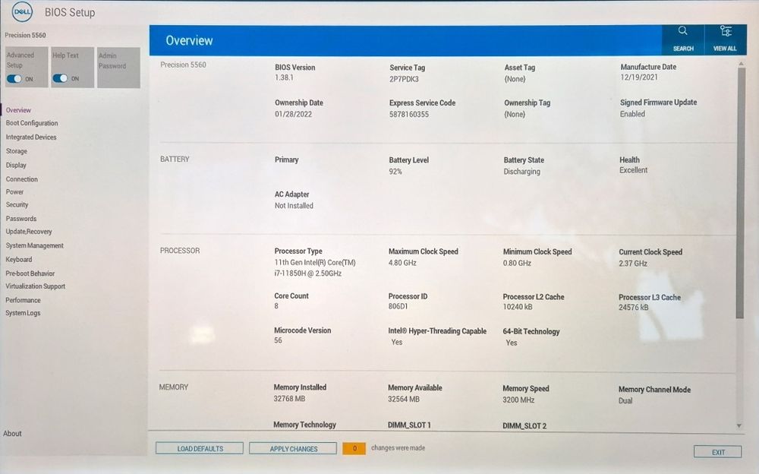Click Memory Available 32564 MB

tap(404, 400)
